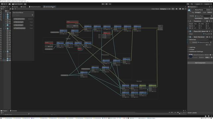Viewport: 213px width, 119px height.
Task: Click the Plane.002 Mesh field
Action: click(207, 34)
